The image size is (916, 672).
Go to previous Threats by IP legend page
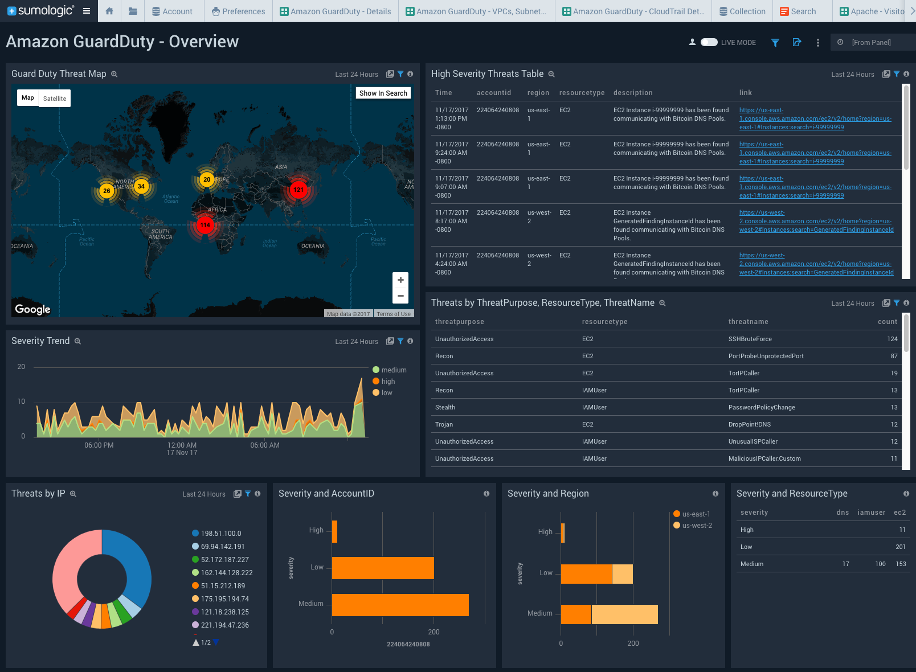click(196, 642)
